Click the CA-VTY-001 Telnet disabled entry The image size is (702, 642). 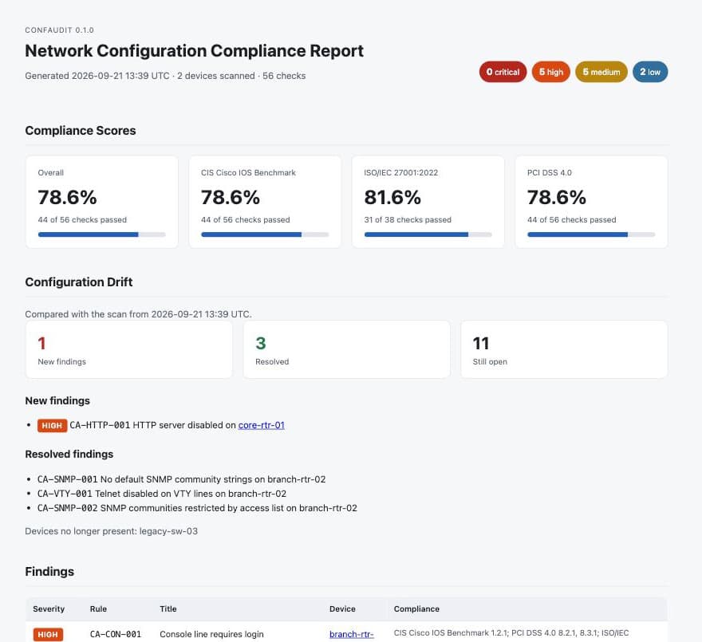coord(162,494)
